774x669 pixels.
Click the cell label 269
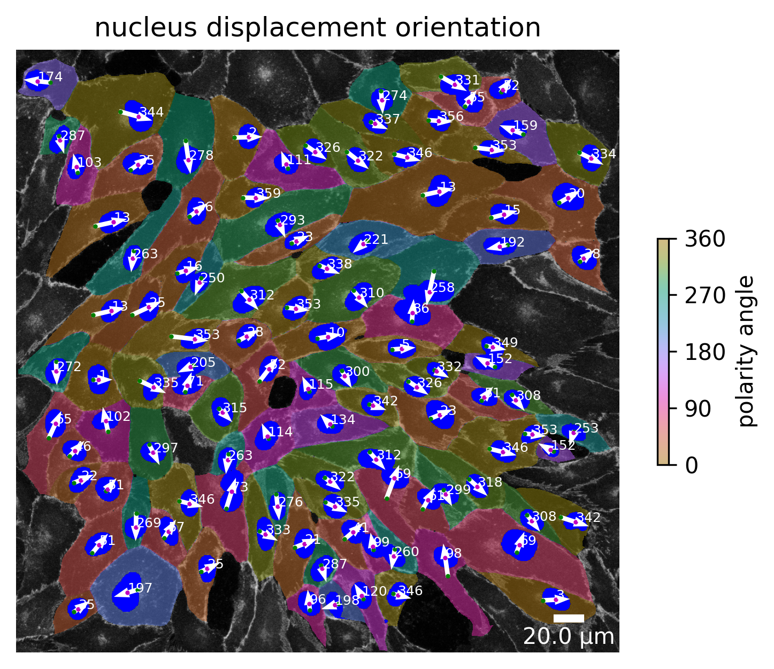[x=149, y=522]
